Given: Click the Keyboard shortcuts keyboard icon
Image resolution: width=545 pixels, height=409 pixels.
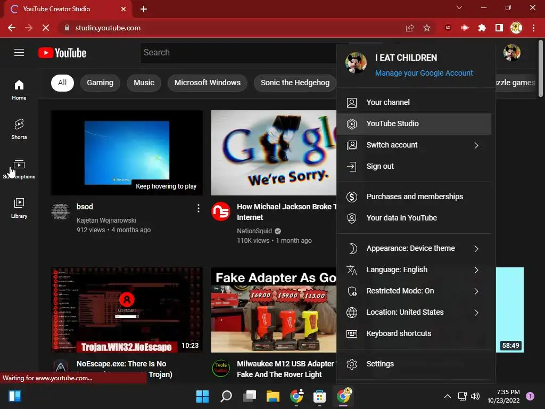Looking at the screenshot, I should pos(352,334).
